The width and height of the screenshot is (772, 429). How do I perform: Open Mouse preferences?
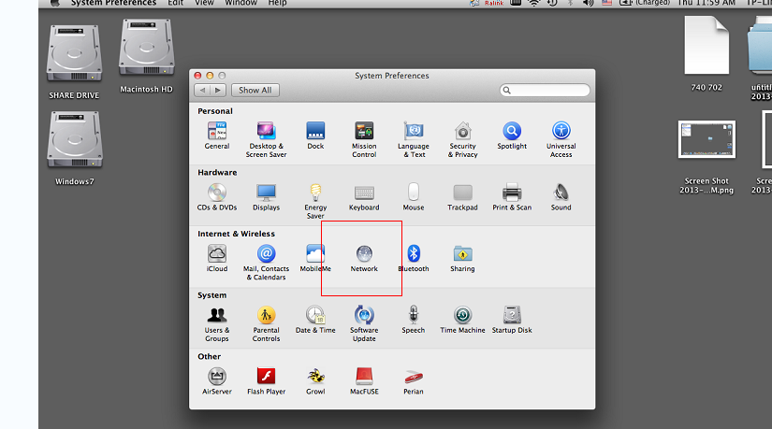(414, 197)
